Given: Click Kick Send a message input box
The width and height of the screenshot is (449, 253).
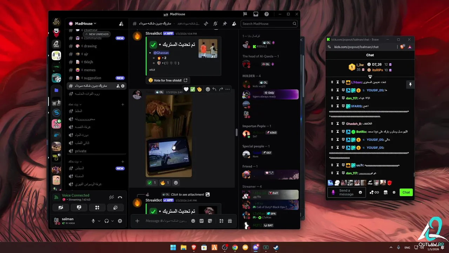Looking at the screenshot, I should pyautogui.click(x=347, y=192).
